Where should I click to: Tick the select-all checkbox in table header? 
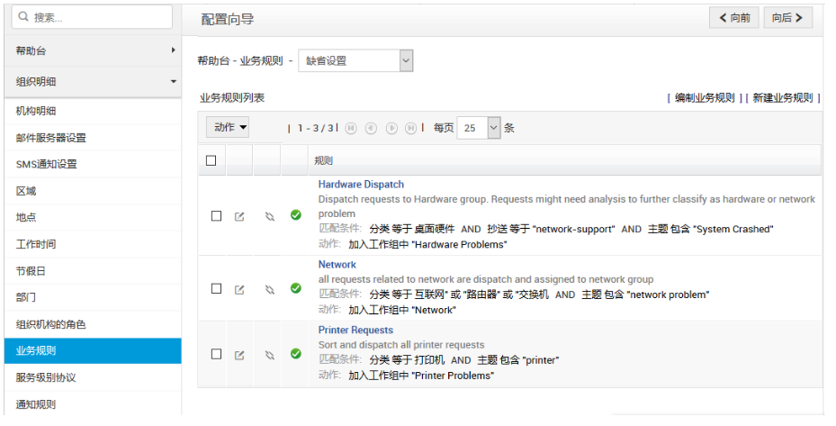tap(211, 160)
